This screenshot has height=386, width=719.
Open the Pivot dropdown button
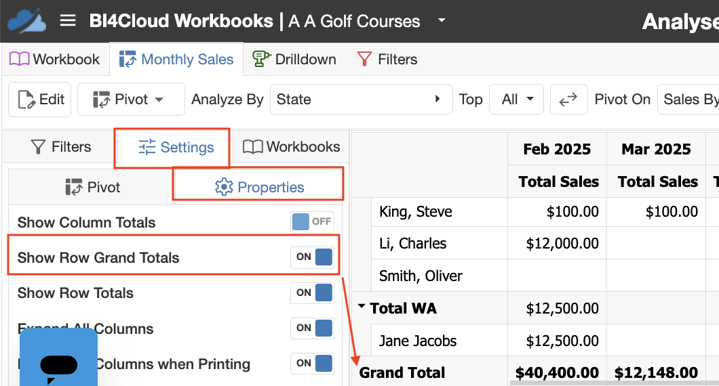131,100
